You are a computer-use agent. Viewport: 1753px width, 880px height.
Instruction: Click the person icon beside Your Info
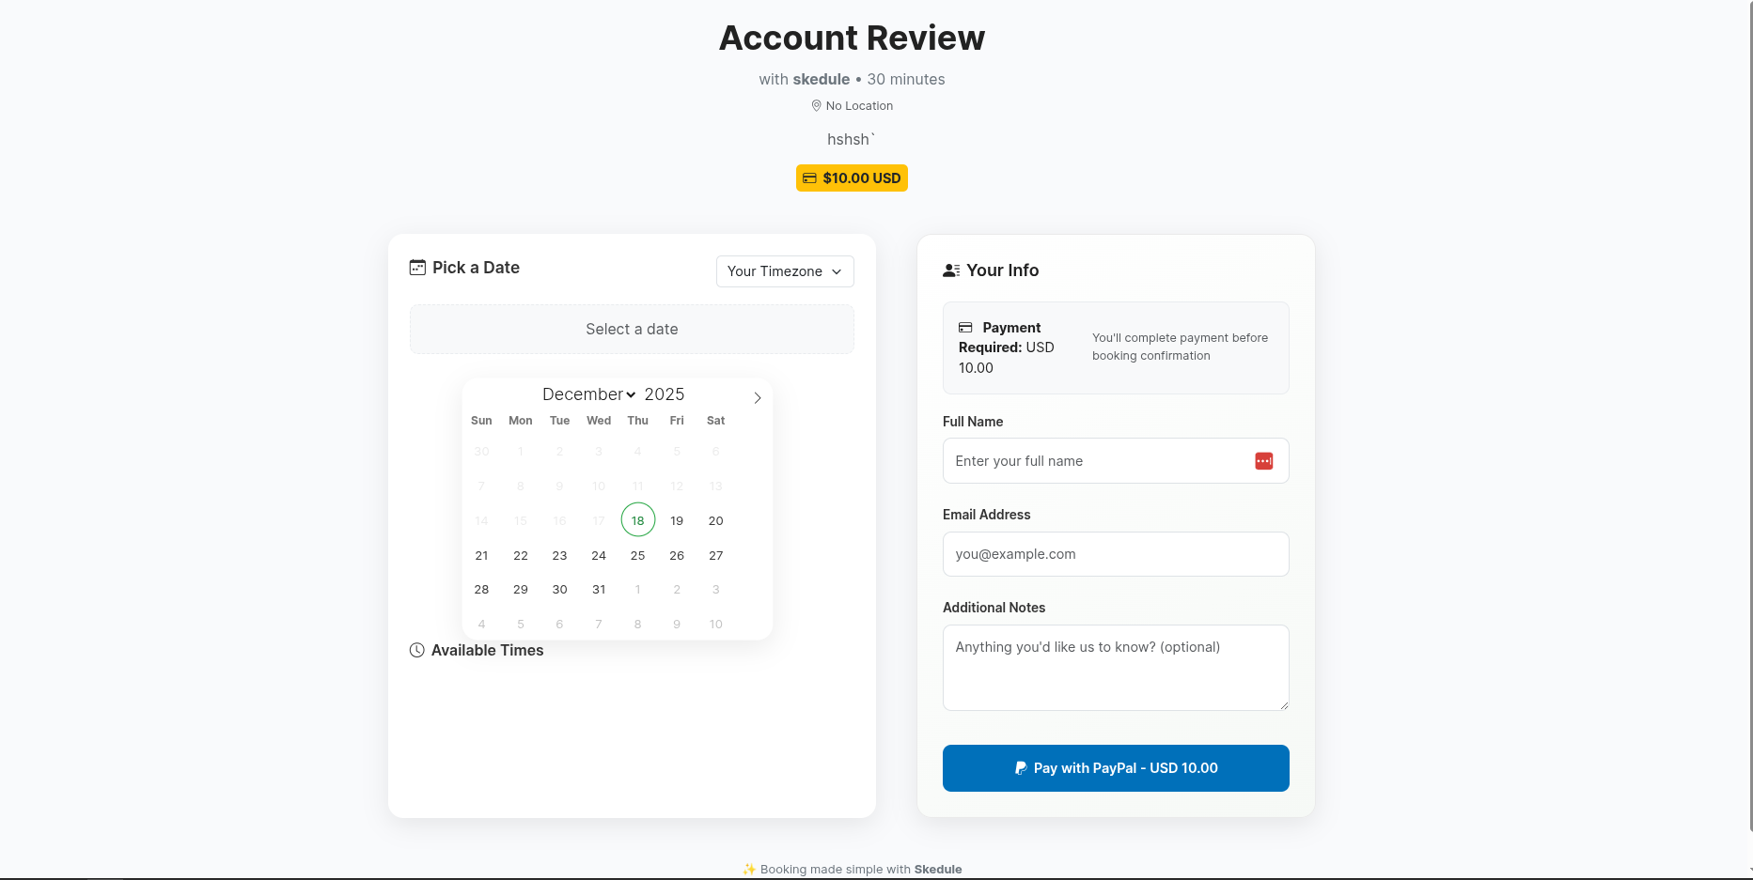951,270
